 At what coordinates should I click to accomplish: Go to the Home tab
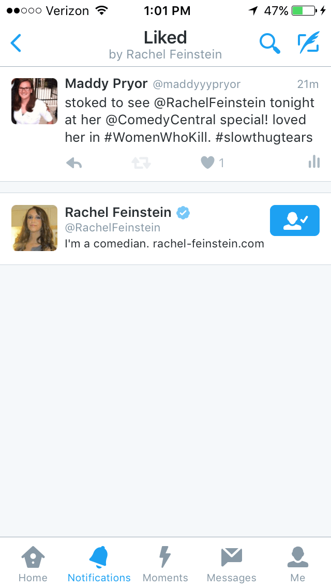(33, 564)
